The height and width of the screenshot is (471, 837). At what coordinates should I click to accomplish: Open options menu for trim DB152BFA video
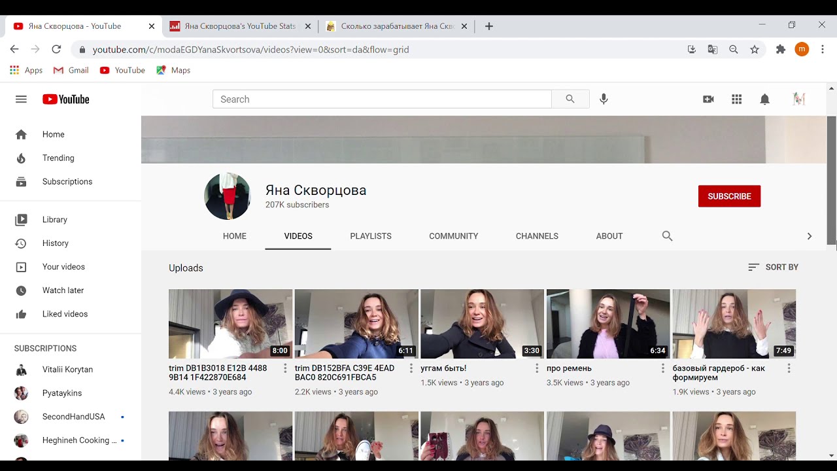coord(411,368)
